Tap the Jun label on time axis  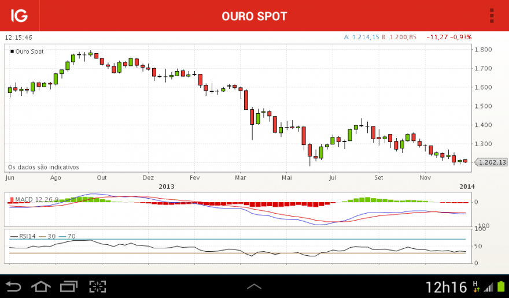tap(10, 178)
